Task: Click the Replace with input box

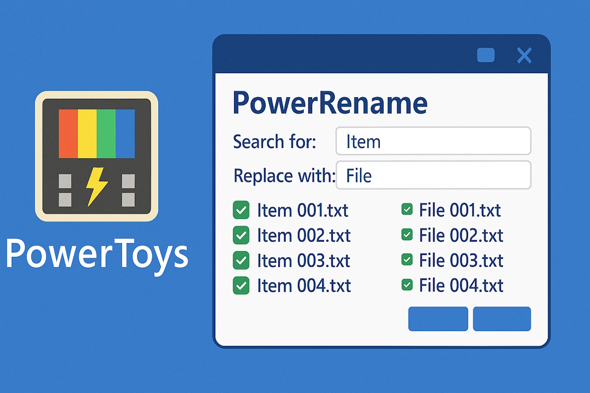Action: pyautogui.click(x=433, y=175)
